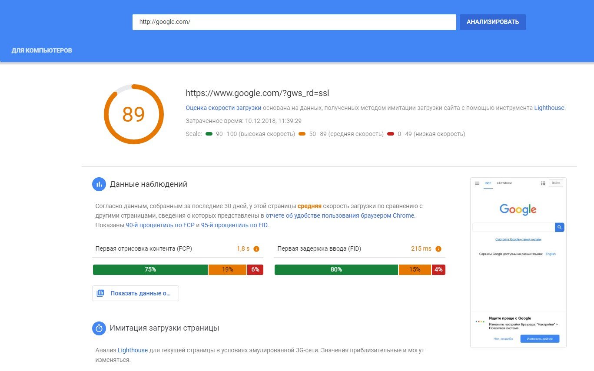Click the orange 19% segment of the FCP bar
This screenshot has height=371, width=594.
pos(228,270)
